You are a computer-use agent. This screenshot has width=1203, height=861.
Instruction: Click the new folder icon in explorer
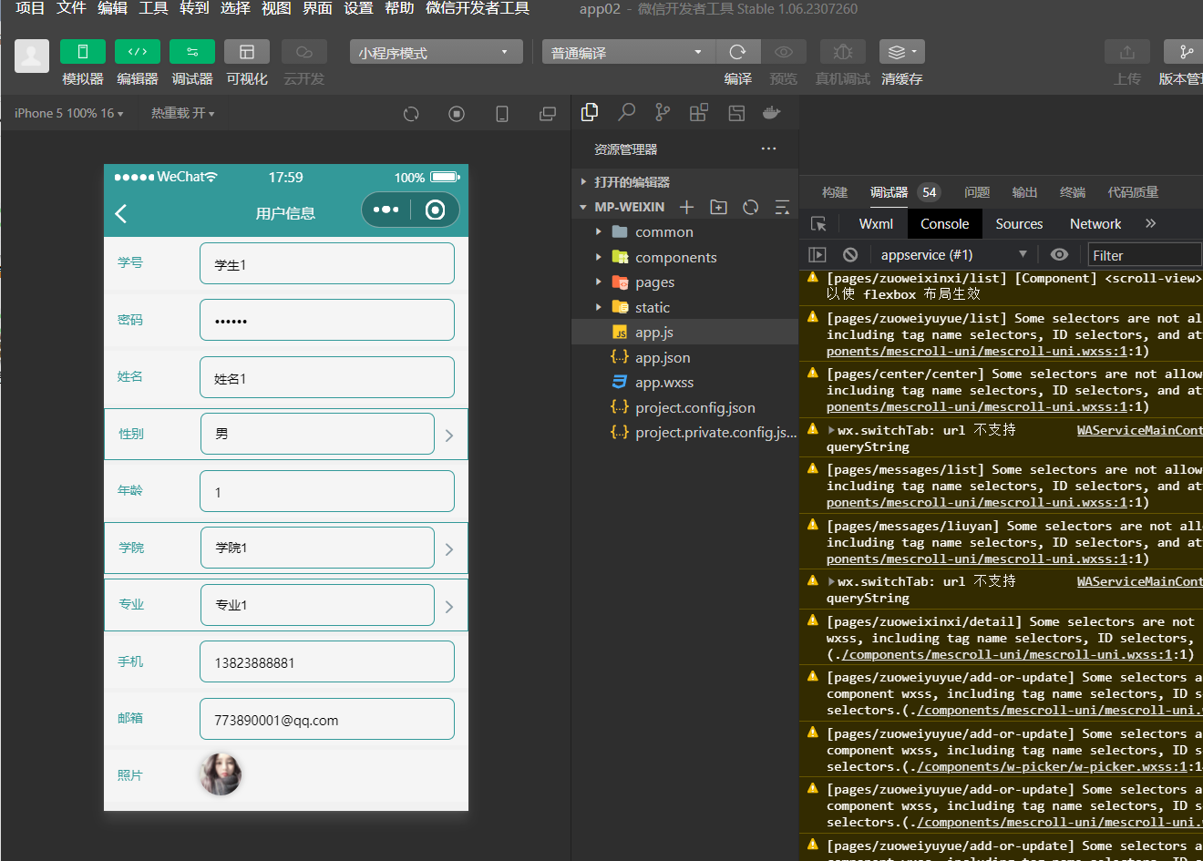(719, 208)
